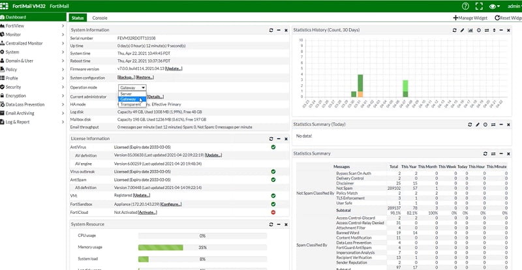Click Statistics Summary (Today) clock icon
The width and height of the screenshot is (522, 270).
coord(485,125)
